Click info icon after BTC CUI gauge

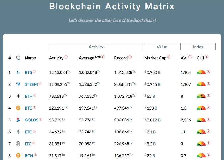(x=209, y=107)
